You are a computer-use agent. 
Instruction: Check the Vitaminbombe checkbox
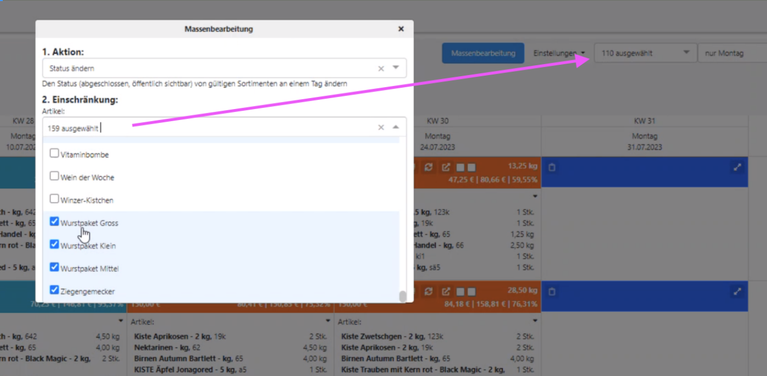point(54,153)
